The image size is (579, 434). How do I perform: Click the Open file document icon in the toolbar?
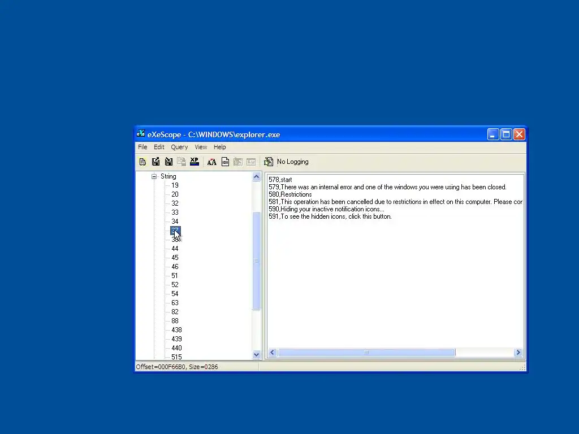tap(142, 162)
